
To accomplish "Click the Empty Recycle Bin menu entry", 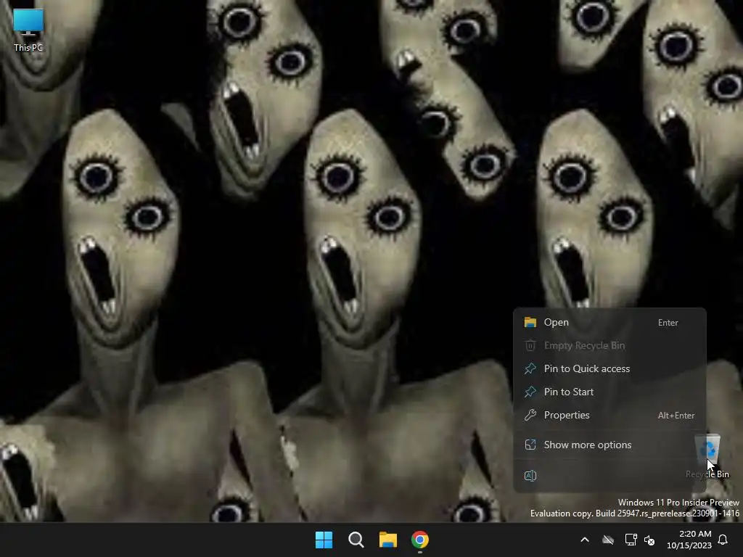I will tap(609, 346).
